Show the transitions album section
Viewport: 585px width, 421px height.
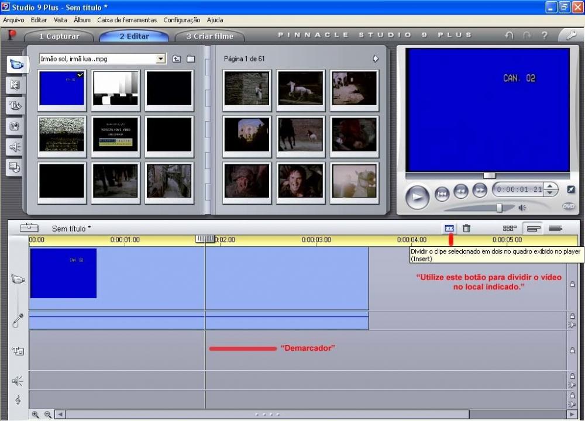click(x=15, y=85)
